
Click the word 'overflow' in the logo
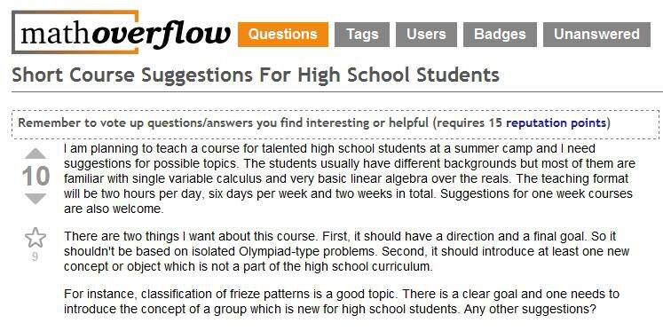pos(161,35)
